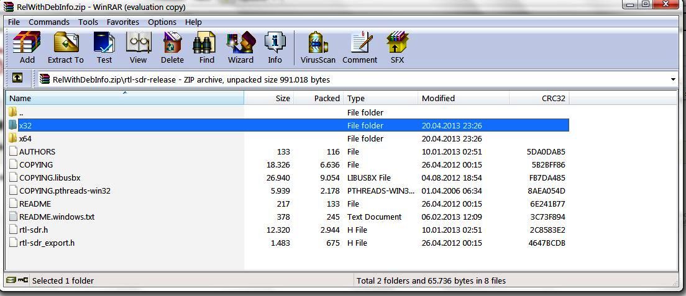Viewport: 686px width, 296px height.
Task: Click CRC32 value 5DA0DAB5
Action: tap(546, 151)
